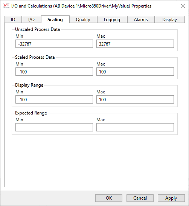The width and height of the screenshot is (189, 206).
Task: Focus the Scaled Process Data Min field
Action: tap(54, 72)
